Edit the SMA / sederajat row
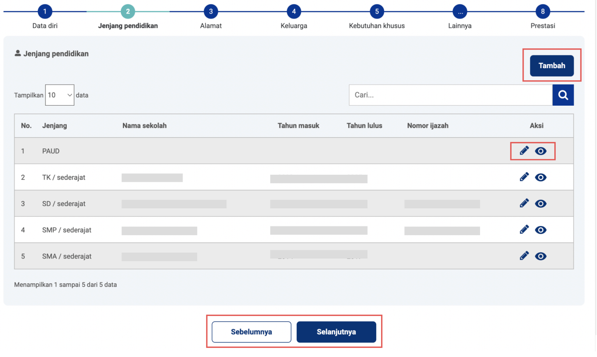 (x=524, y=256)
